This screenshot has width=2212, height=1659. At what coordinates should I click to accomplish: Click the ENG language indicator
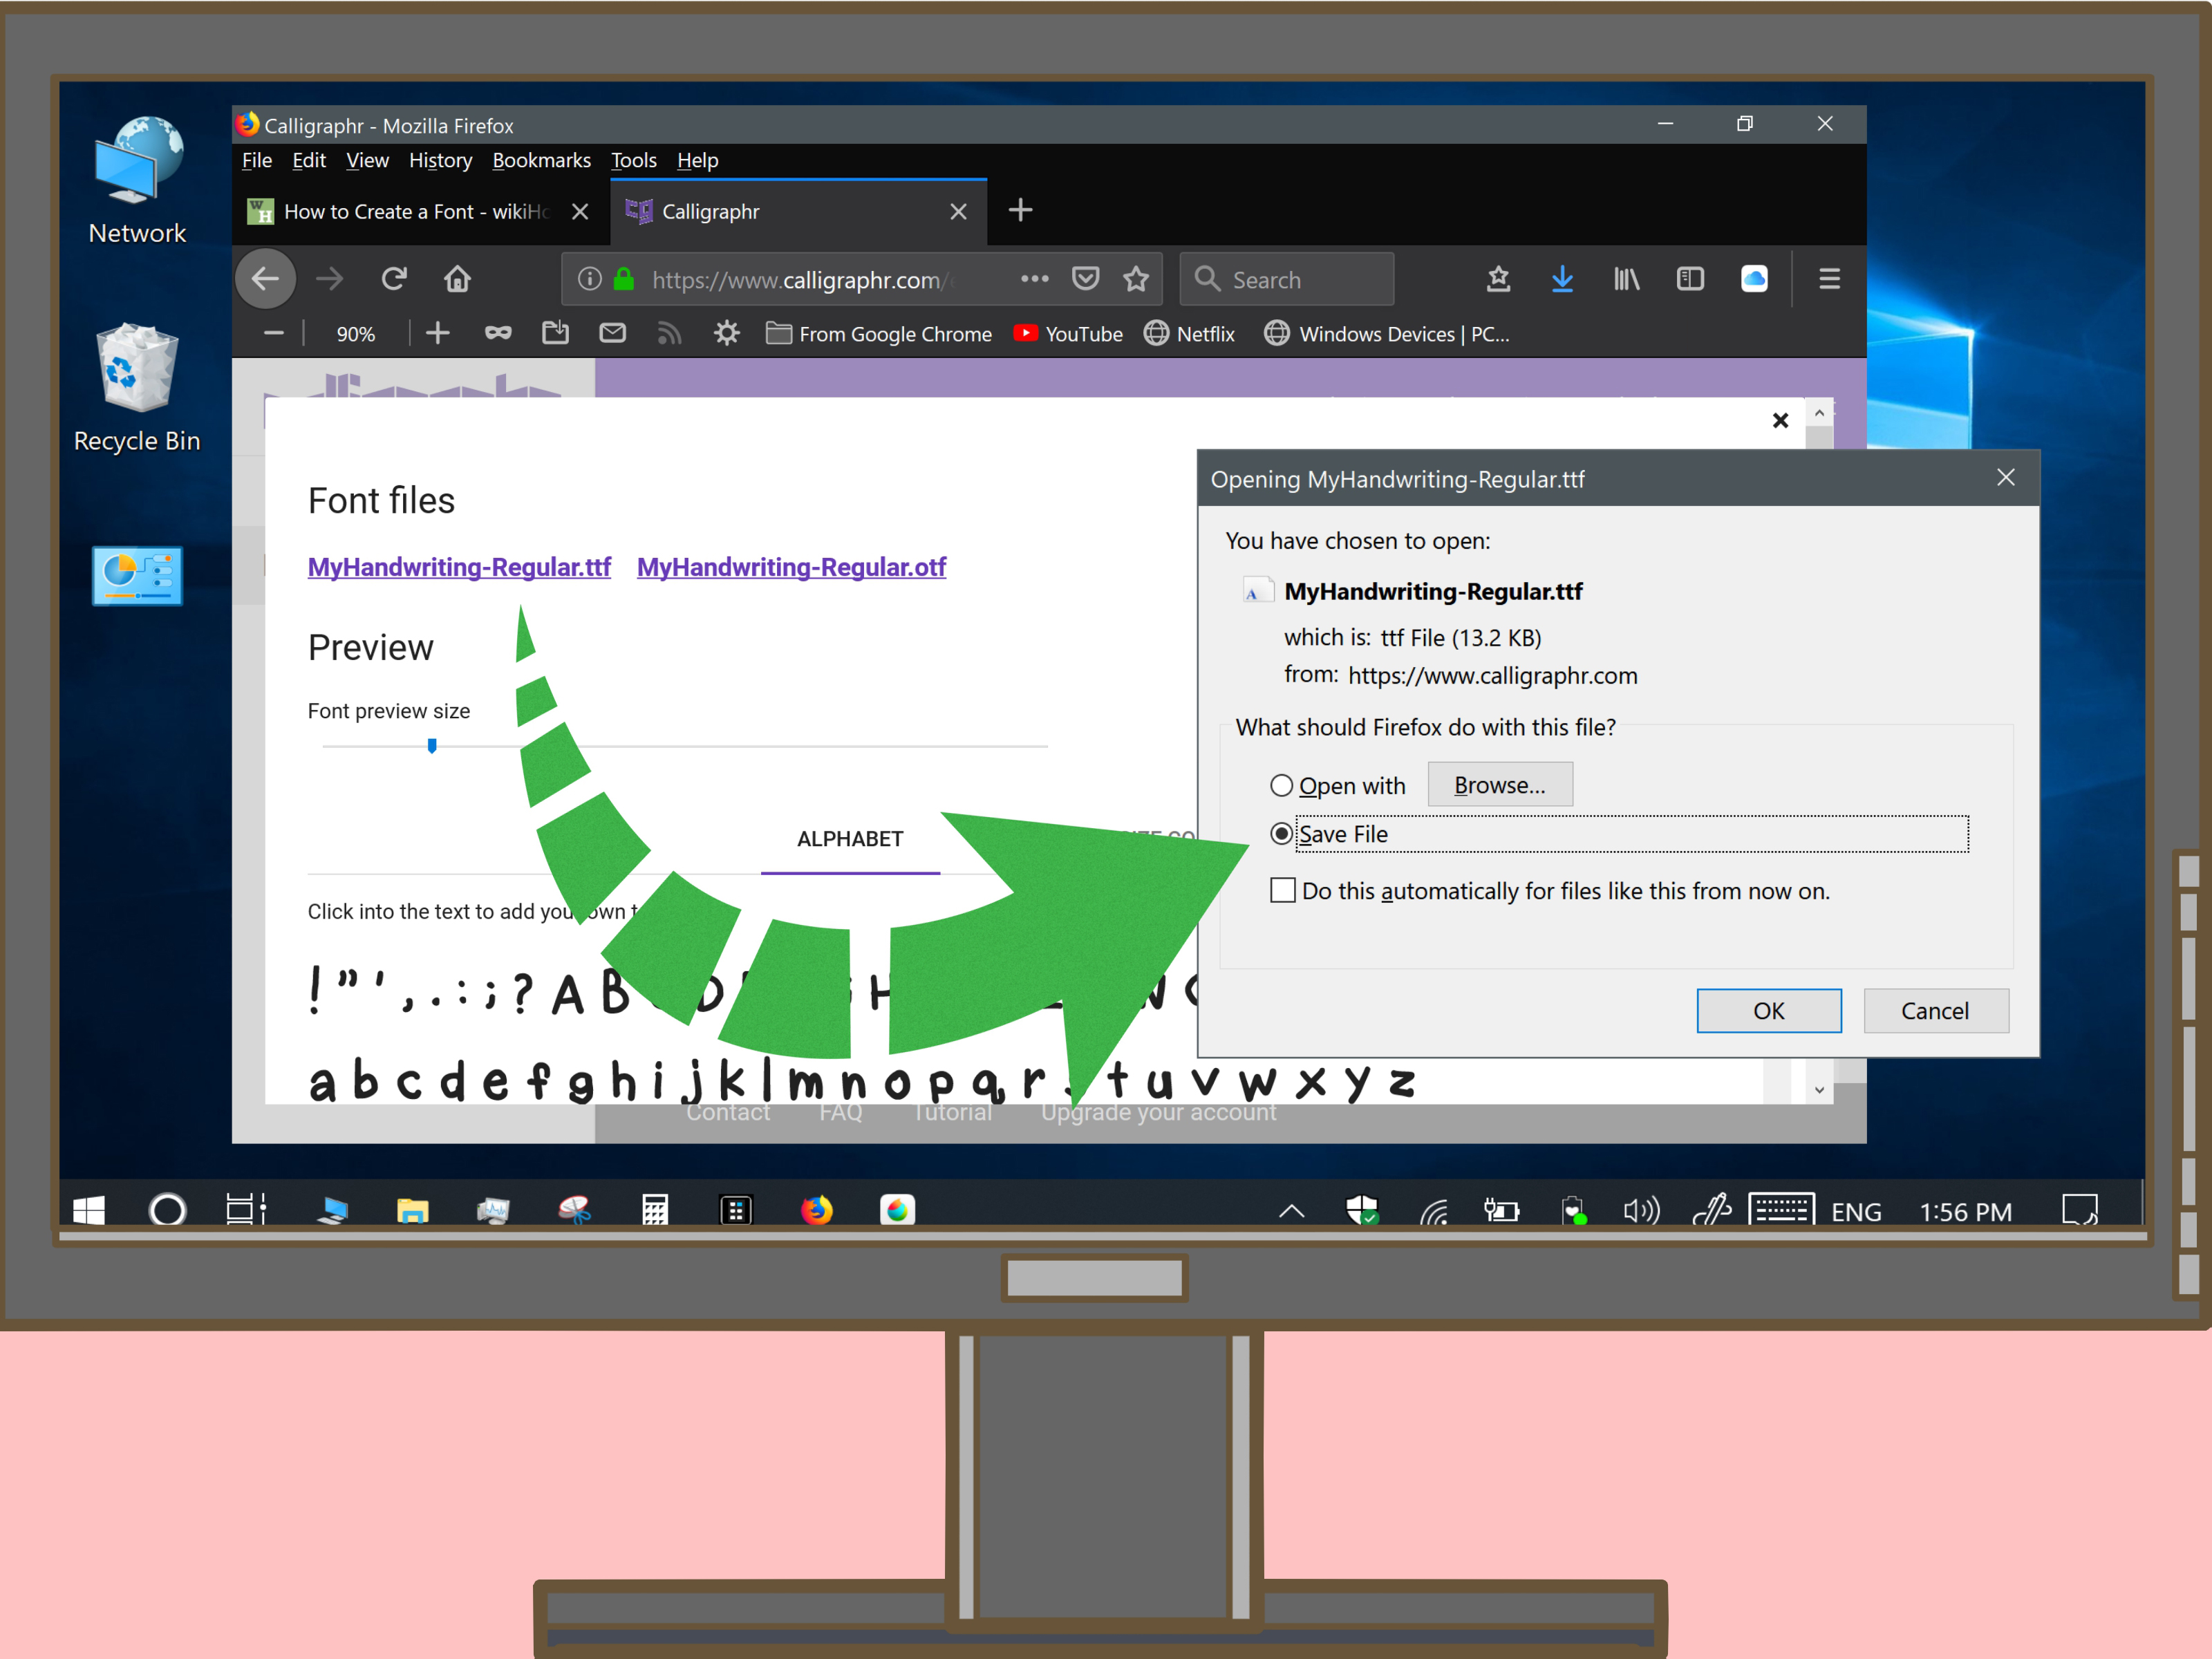(1856, 1212)
